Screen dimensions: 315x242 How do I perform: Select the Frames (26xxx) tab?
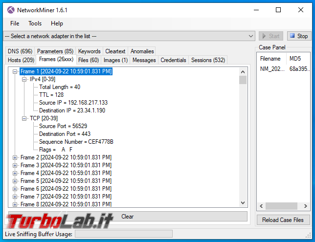pos(56,60)
